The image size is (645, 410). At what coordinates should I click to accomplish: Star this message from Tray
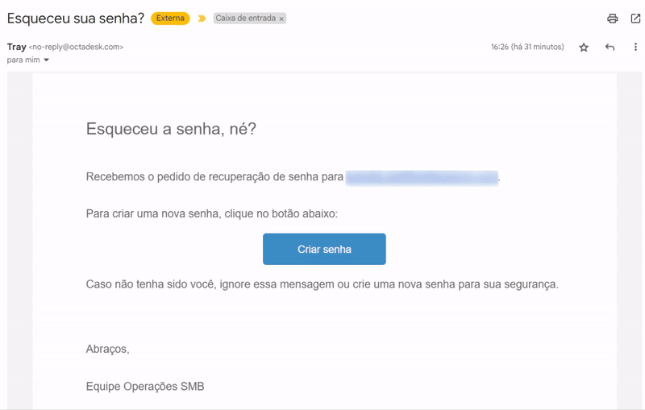[584, 48]
